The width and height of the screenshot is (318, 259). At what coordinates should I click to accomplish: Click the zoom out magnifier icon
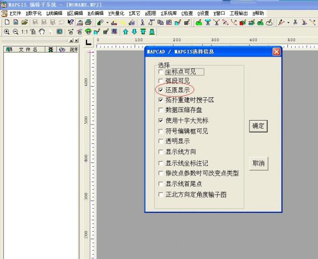15,31
